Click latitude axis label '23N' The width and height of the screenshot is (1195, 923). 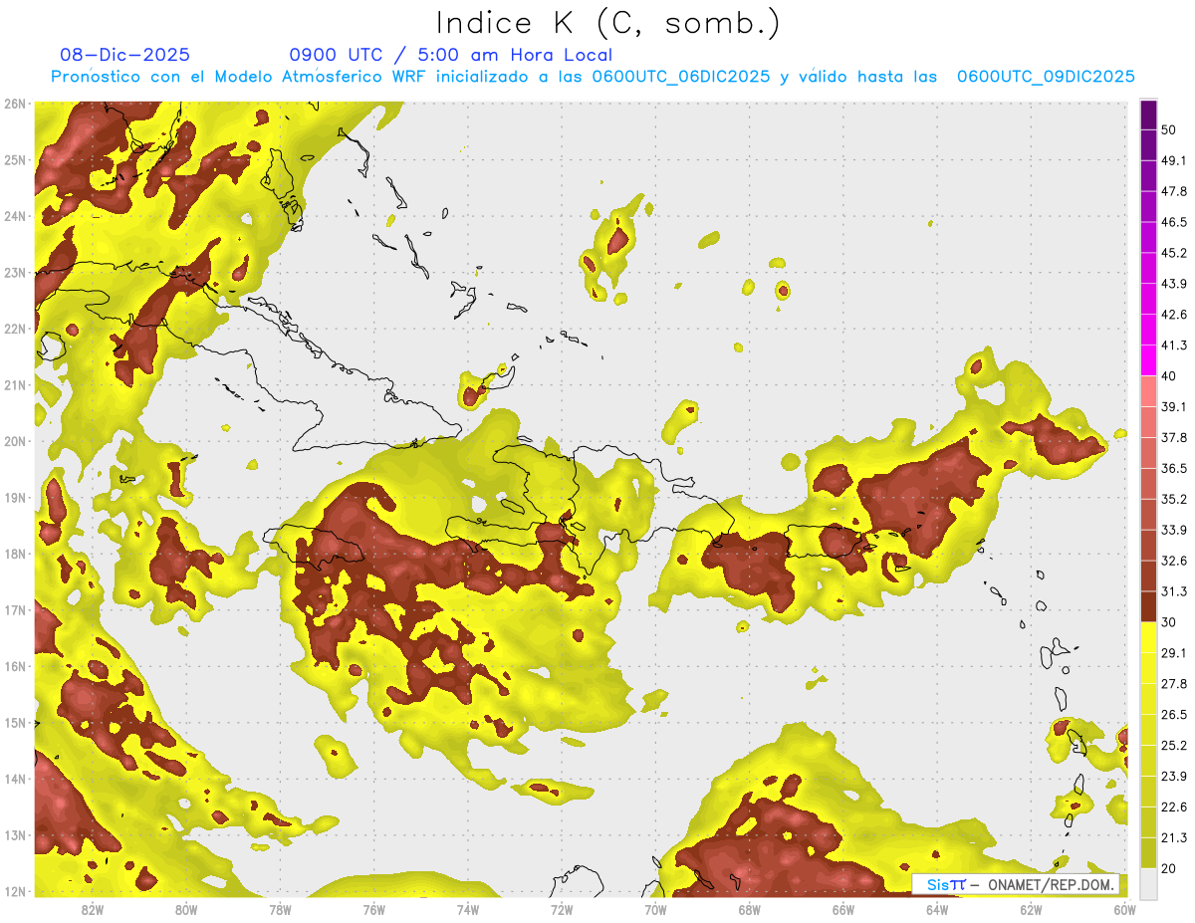coord(15,273)
